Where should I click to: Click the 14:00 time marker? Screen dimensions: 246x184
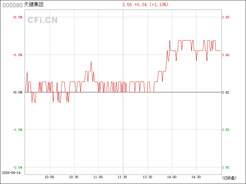coord(172,177)
